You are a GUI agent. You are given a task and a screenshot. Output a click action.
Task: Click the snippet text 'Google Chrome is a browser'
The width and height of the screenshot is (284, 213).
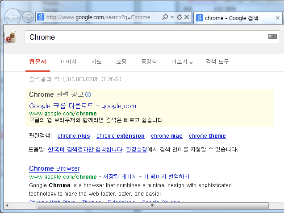pos(67,185)
